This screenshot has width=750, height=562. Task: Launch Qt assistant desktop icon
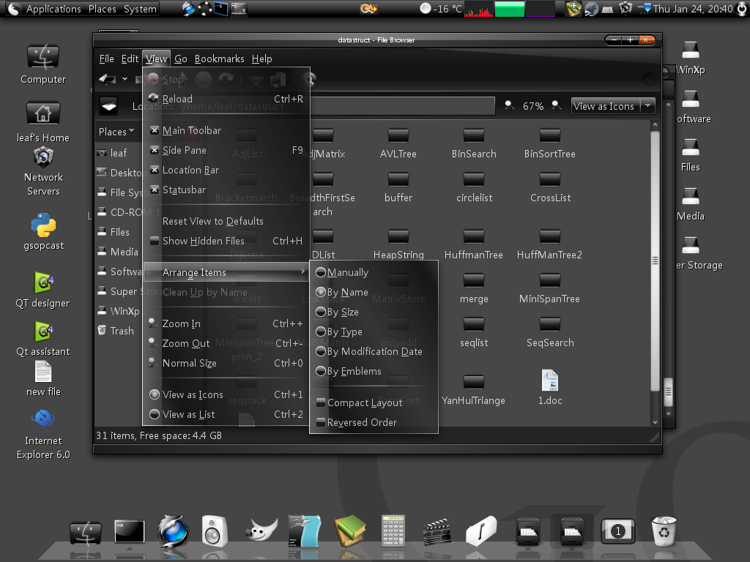click(43, 331)
